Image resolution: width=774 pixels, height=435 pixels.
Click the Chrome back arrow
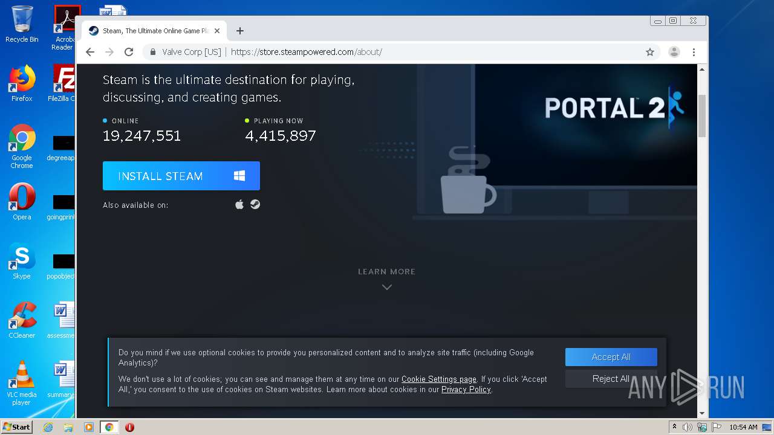(x=90, y=52)
